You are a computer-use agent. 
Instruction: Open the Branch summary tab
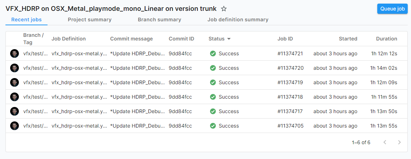click(x=159, y=20)
